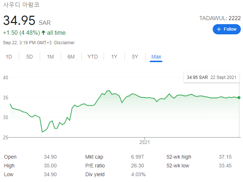The height and width of the screenshot is (182, 243).
Task: Open the Disclaimer link
Action: tap(65, 43)
